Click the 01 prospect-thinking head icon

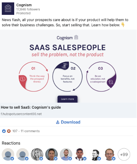22,79
